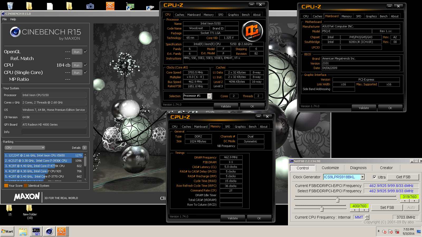Click the OC superclock logo in CPU-Z
The width and height of the screenshot is (422, 237).
pos(252,31)
